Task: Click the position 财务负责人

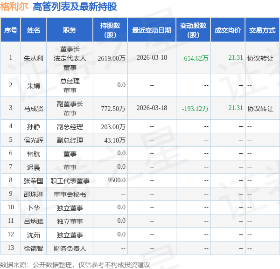Action: tap(70, 248)
